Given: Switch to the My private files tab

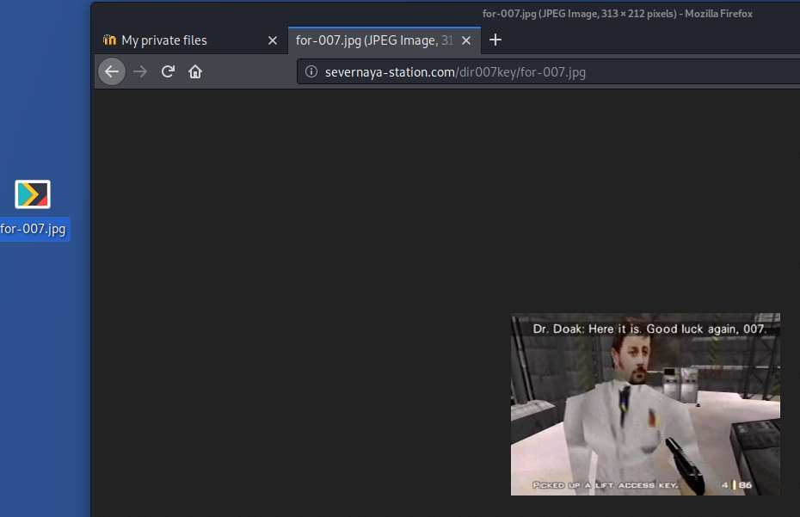Looking at the screenshot, I should [191, 40].
